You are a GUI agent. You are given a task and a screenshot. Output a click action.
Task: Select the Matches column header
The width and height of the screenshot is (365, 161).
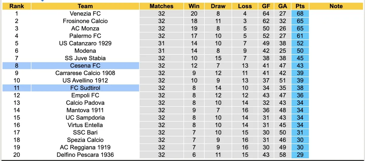pyautogui.click(x=162, y=6)
